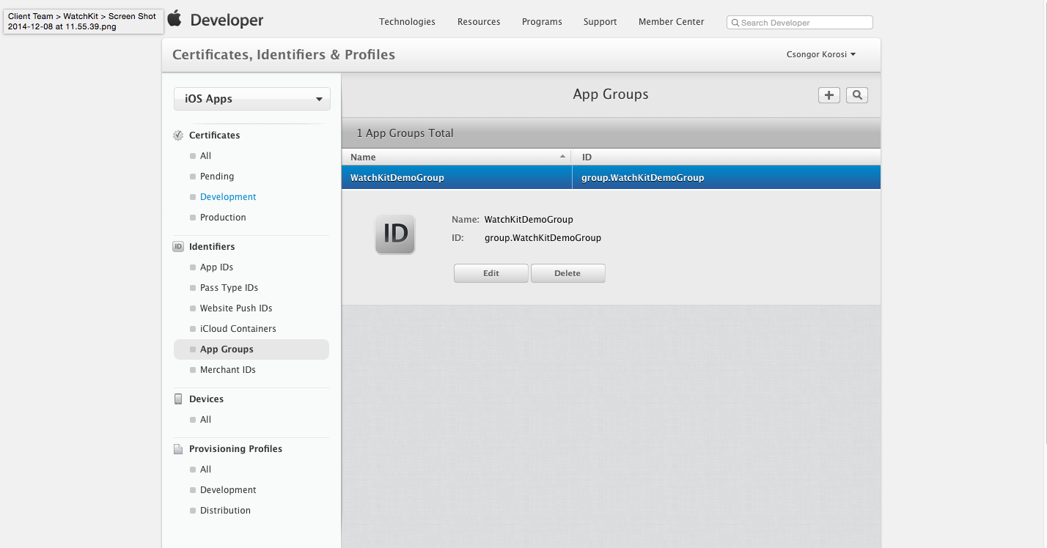Click the large ID badge icon
The height and width of the screenshot is (548, 1047).
(x=395, y=234)
